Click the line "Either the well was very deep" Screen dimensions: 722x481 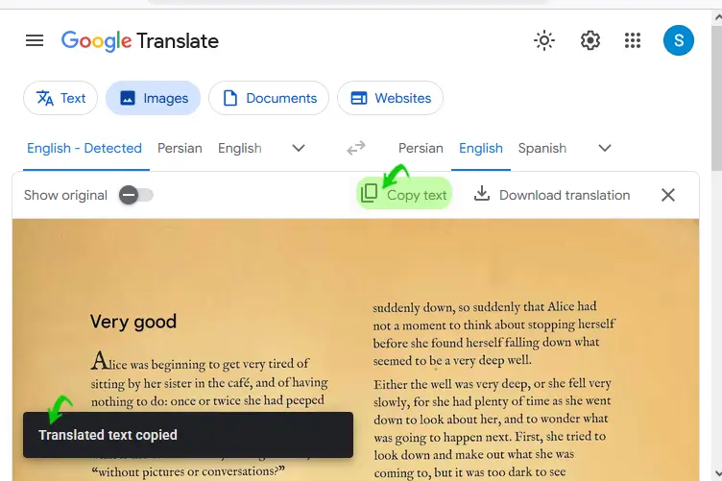tap(493, 384)
